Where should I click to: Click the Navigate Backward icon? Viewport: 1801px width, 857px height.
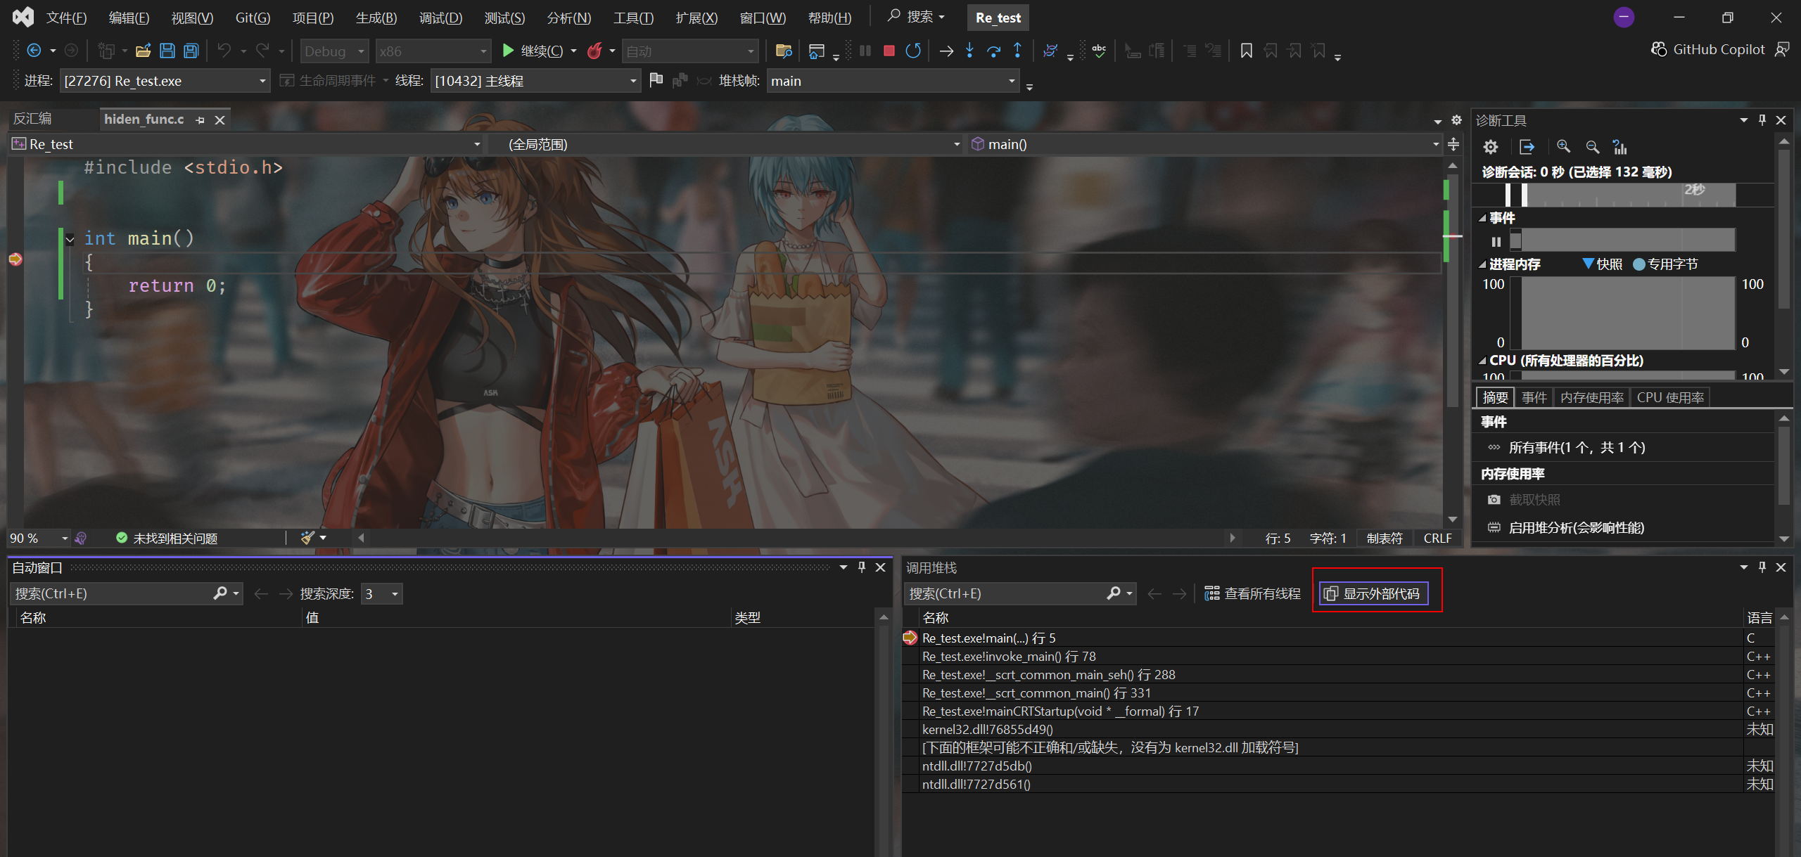click(34, 51)
